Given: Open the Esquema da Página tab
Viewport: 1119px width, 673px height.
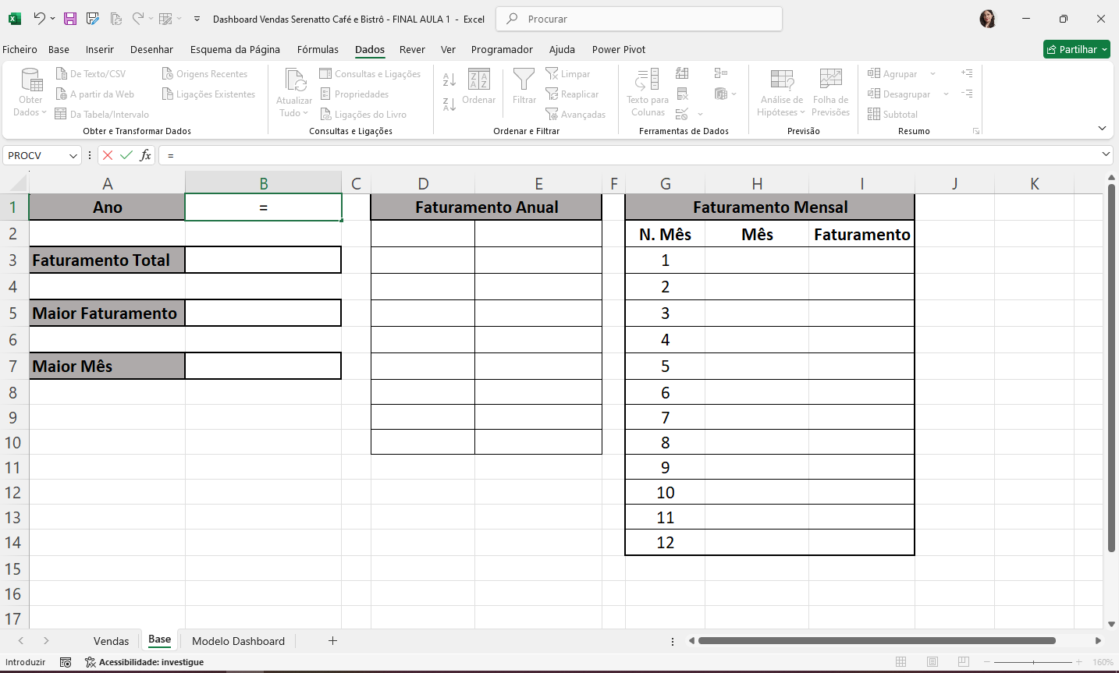Looking at the screenshot, I should tap(235, 49).
